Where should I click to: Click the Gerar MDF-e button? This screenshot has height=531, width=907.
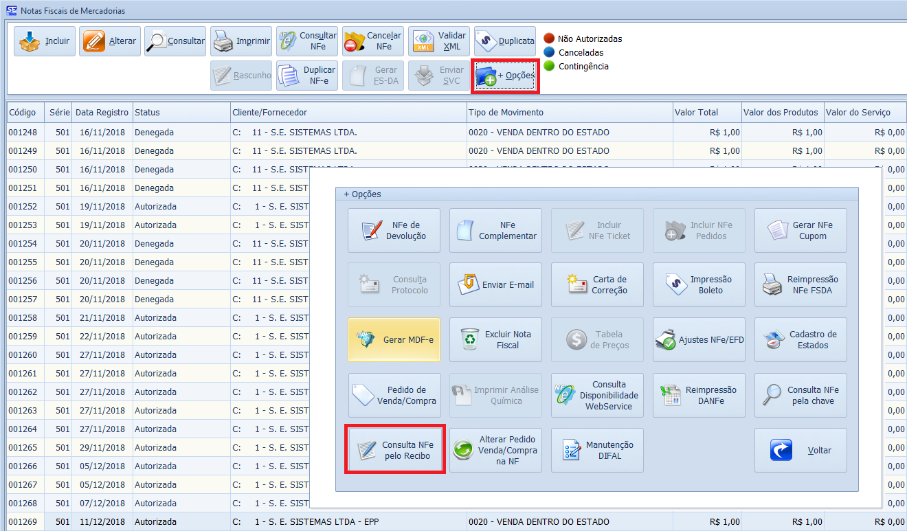coord(394,340)
